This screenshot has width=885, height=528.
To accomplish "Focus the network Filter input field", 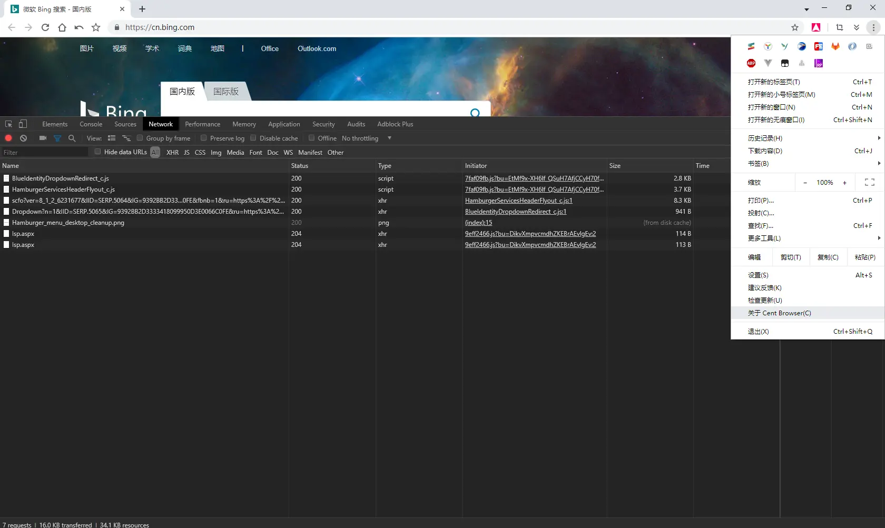I will 45,152.
